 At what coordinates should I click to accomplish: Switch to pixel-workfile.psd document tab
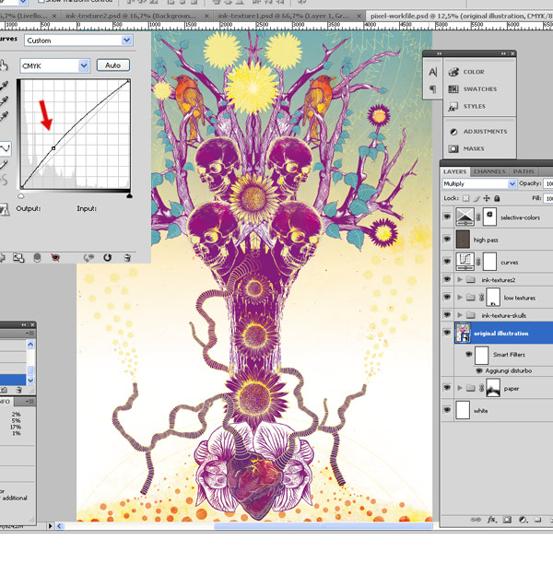tap(459, 17)
